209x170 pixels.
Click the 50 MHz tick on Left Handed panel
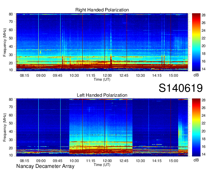coord(11,123)
